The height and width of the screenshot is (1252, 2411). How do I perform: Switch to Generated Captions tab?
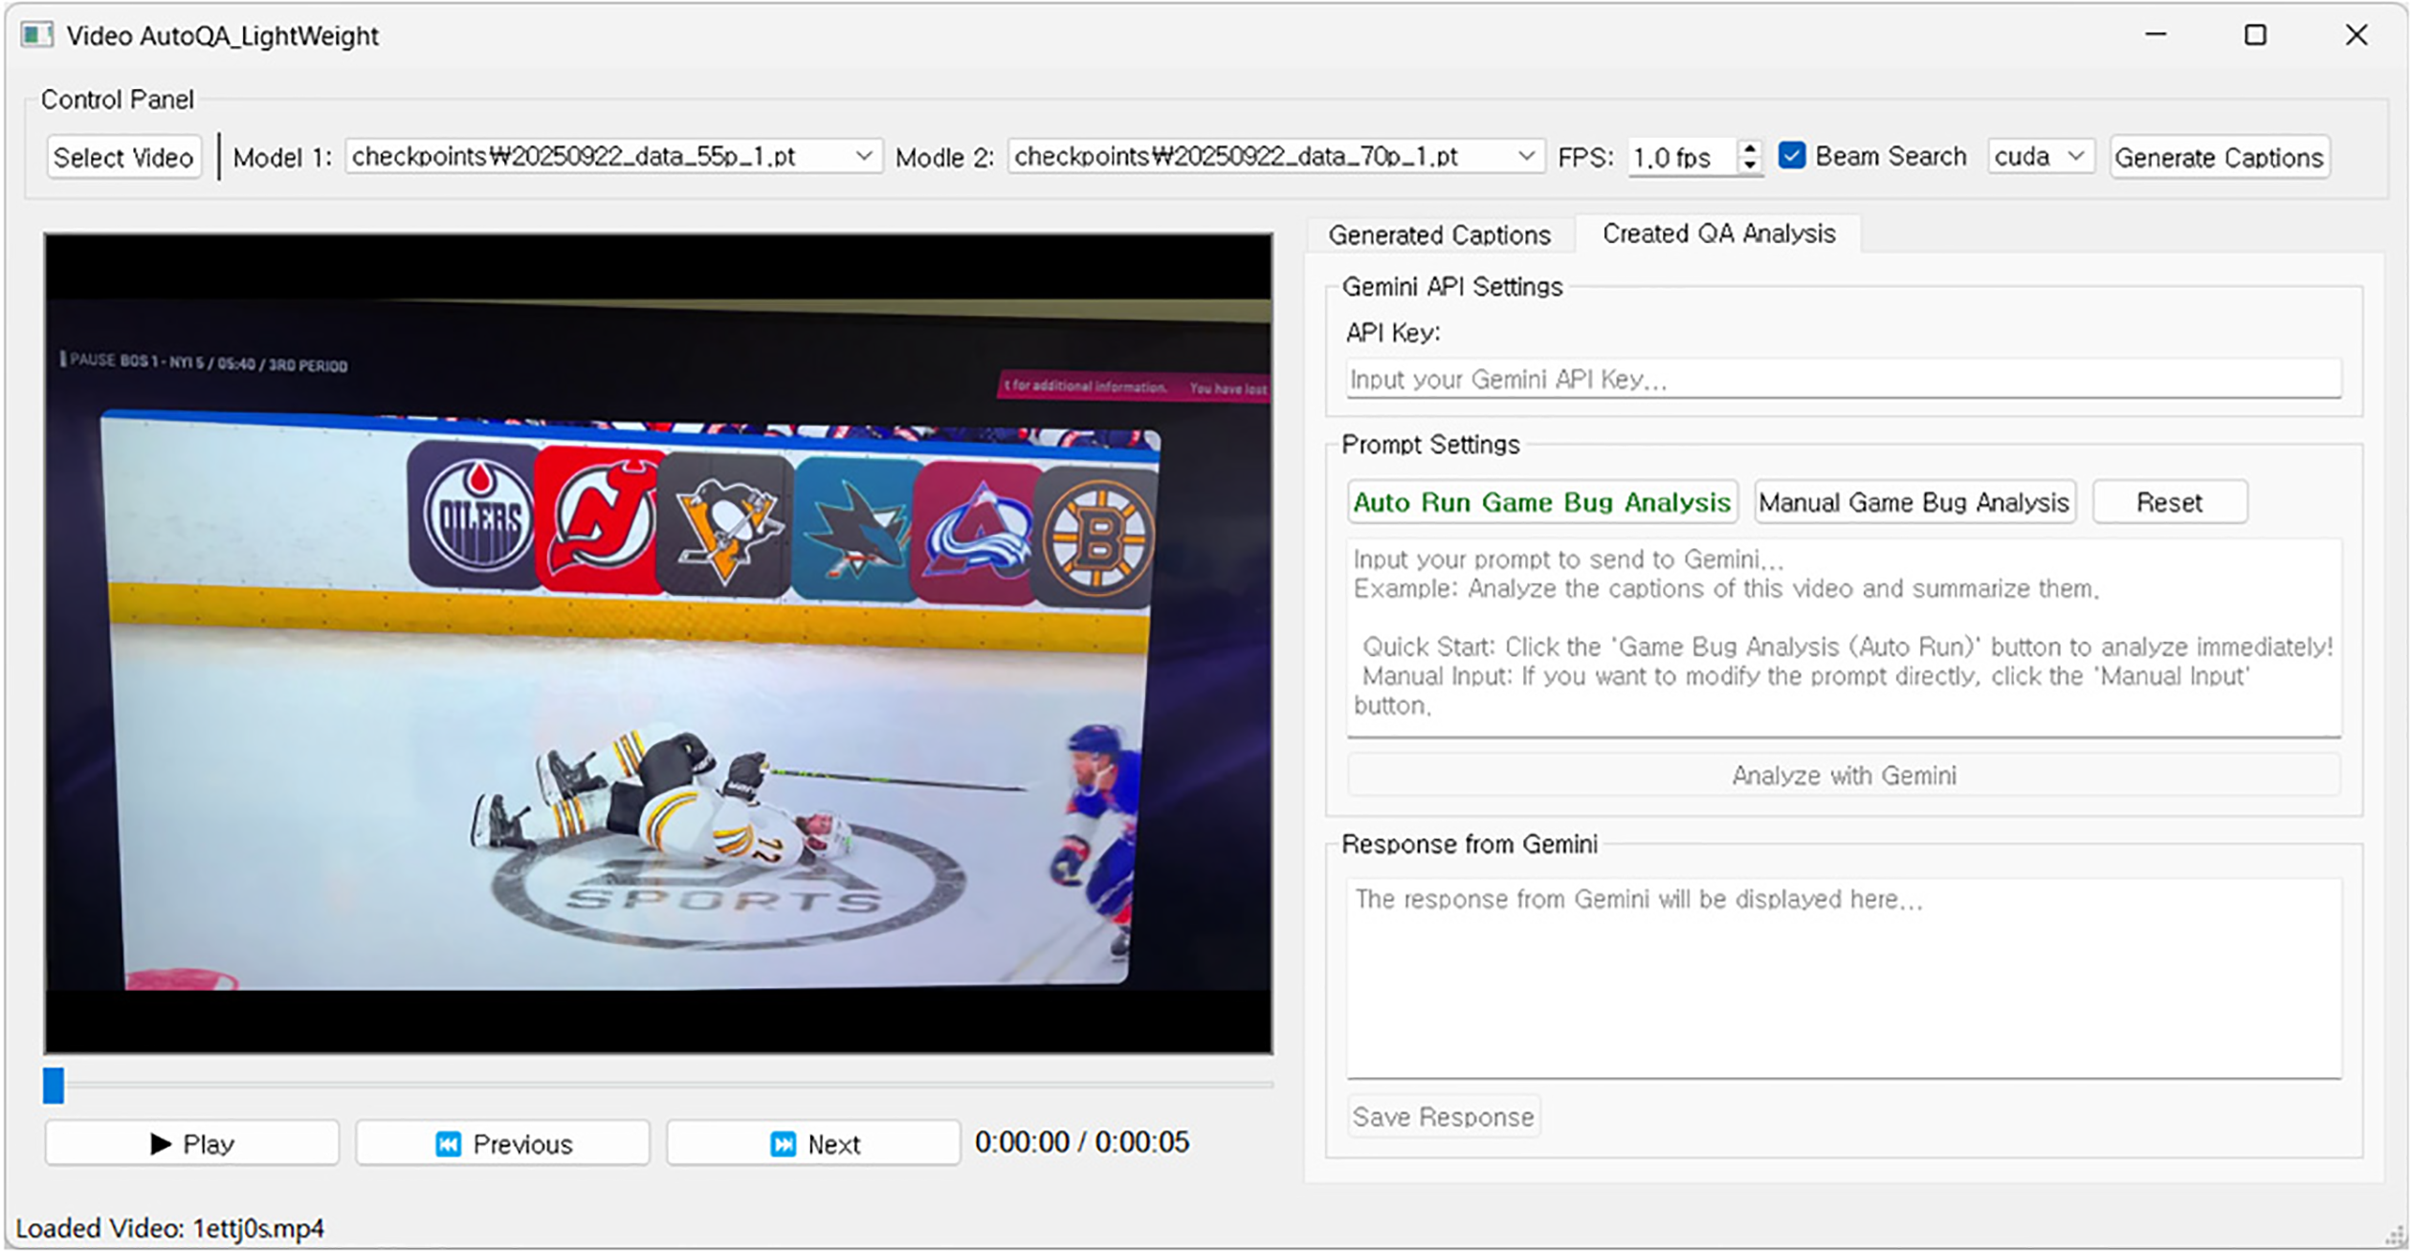pos(1439,235)
